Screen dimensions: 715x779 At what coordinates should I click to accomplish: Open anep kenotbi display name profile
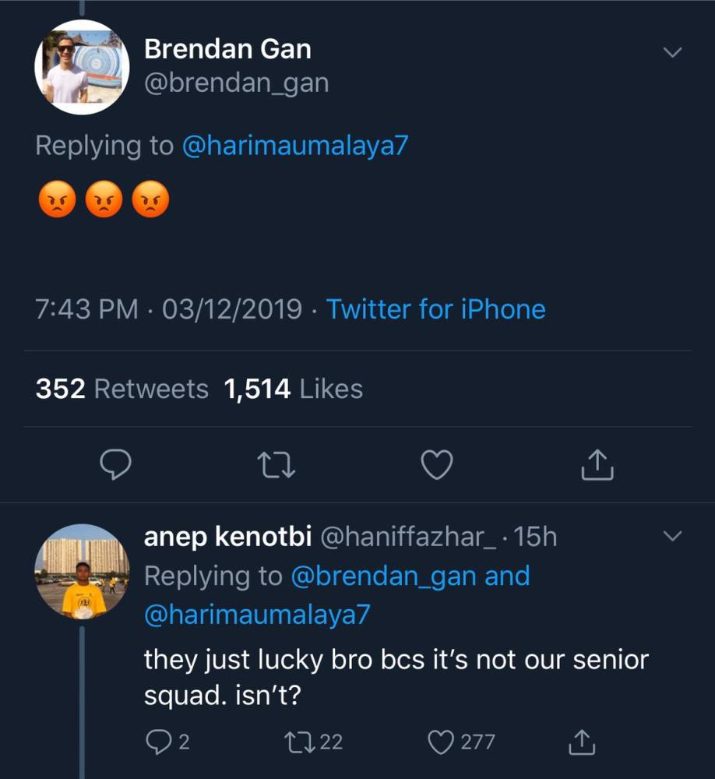click(x=228, y=537)
